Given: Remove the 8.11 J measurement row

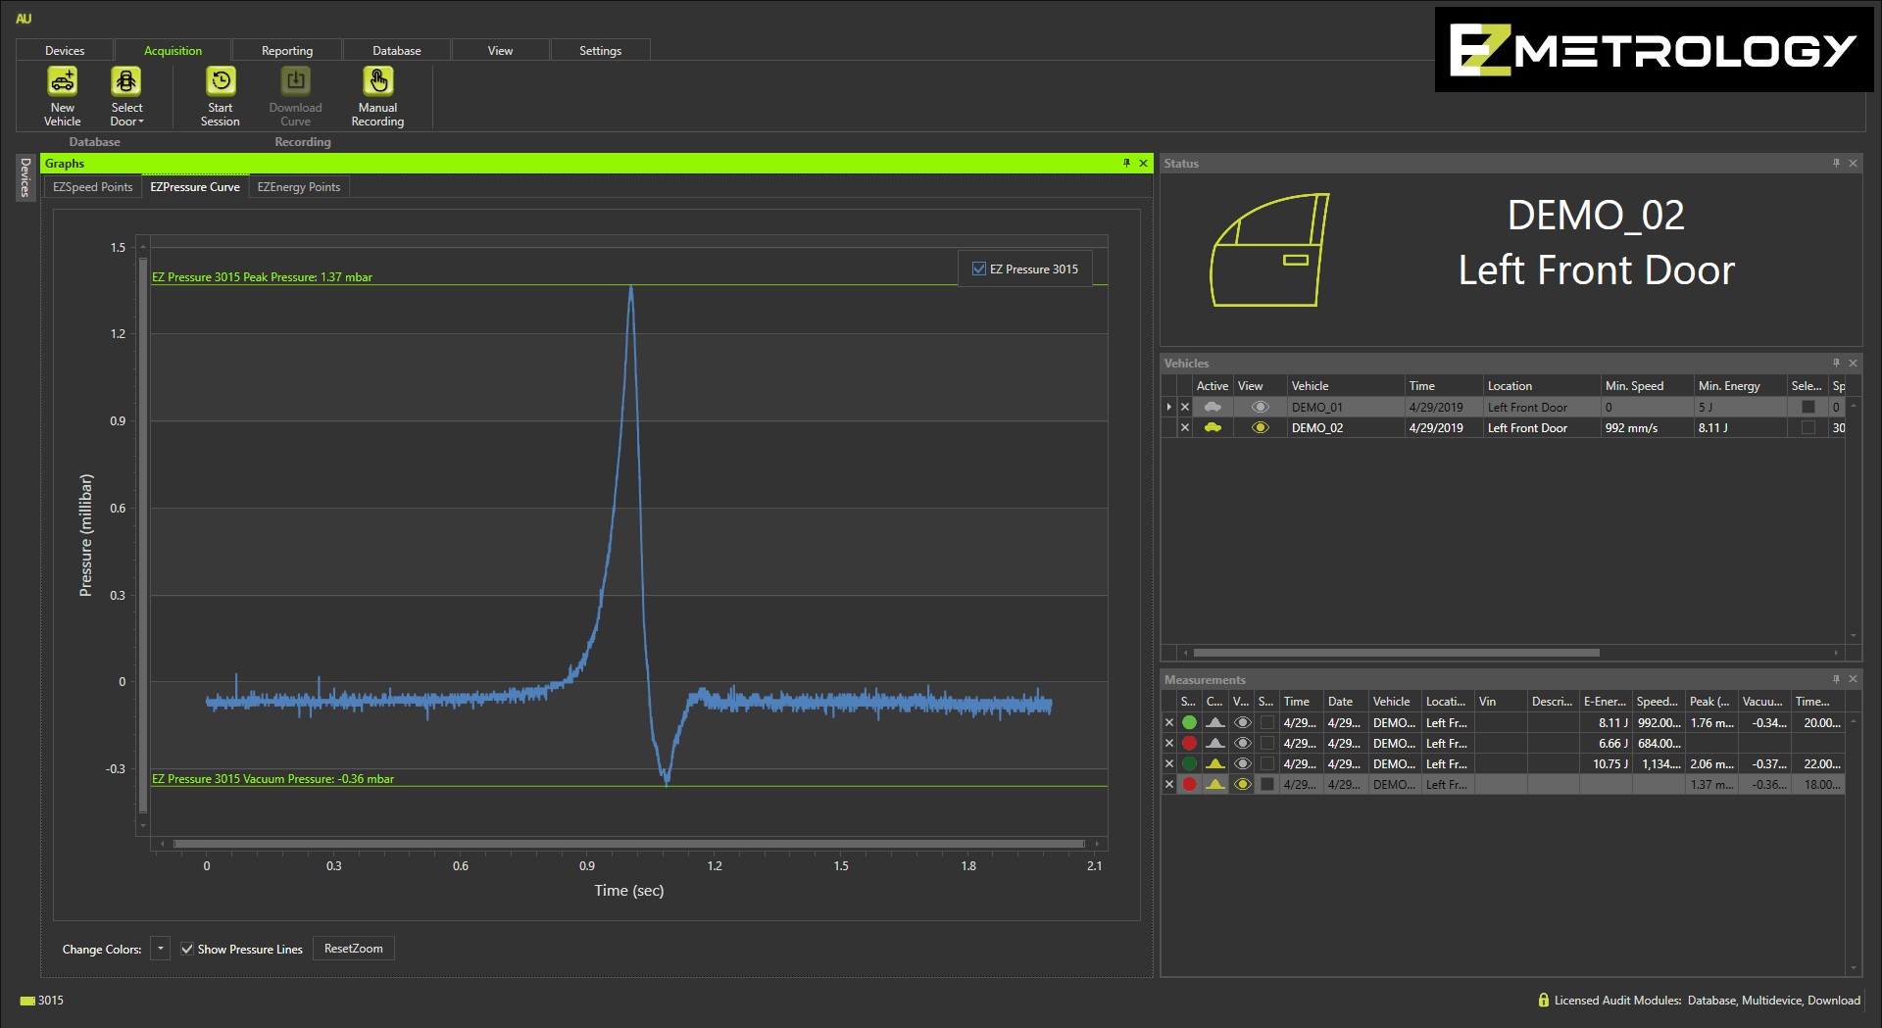Looking at the screenshot, I should [1168, 722].
